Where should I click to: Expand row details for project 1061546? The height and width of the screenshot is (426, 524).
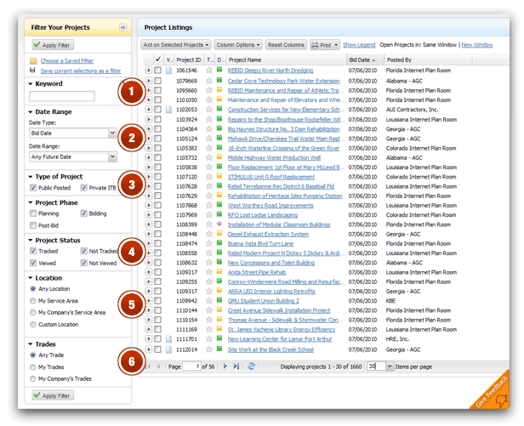[149, 71]
